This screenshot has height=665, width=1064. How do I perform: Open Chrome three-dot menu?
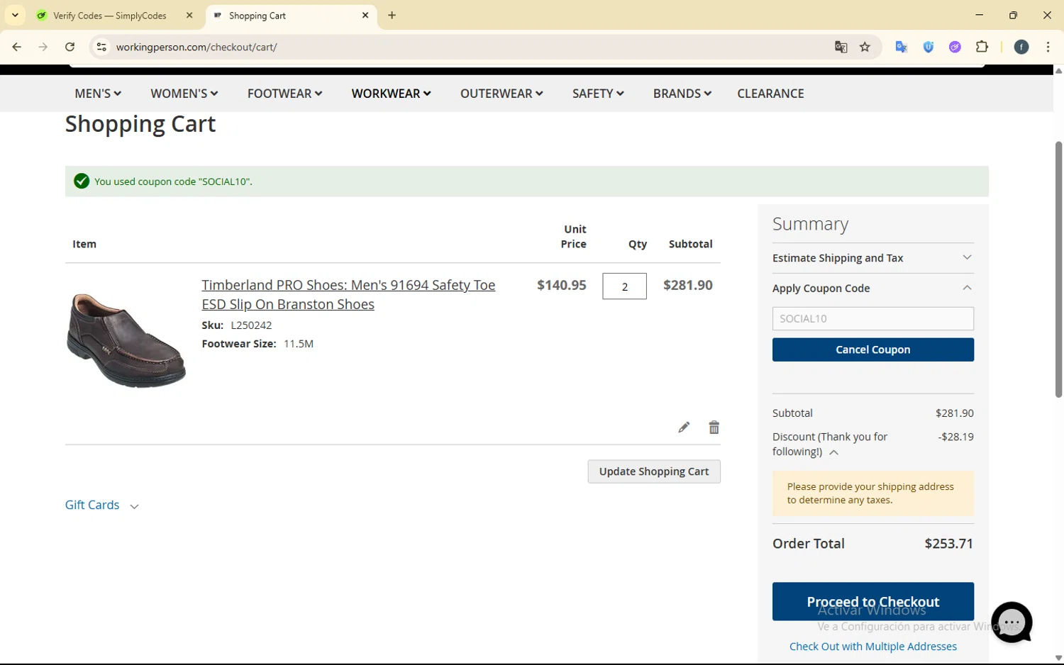1048,47
